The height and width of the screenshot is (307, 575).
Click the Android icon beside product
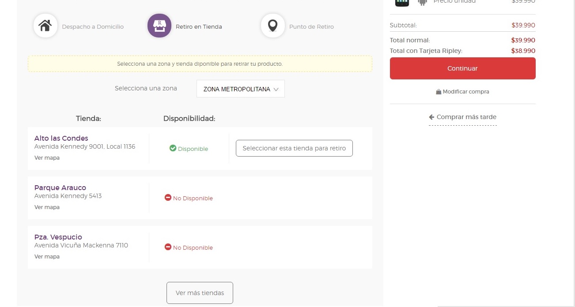pyautogui.click(x=423, y=2)
